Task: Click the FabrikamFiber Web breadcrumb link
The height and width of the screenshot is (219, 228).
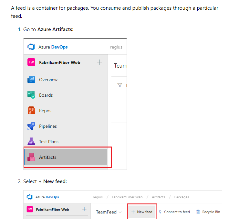Action: 127,197
